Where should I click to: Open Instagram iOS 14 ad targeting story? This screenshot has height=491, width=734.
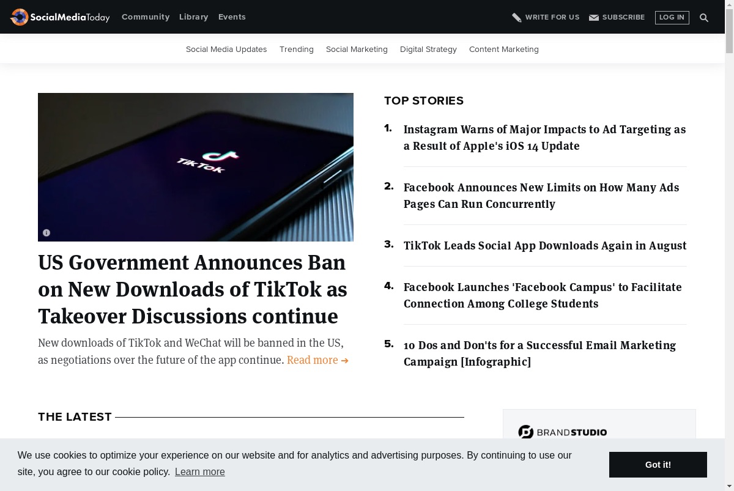pyautogui.click(x=545, y=138)
